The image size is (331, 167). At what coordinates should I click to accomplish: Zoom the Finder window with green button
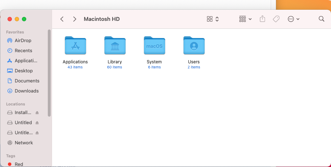tap(24, 19)
